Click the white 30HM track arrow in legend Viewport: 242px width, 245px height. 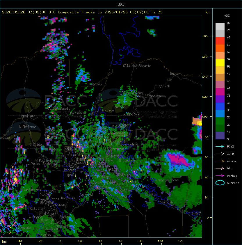220,154
